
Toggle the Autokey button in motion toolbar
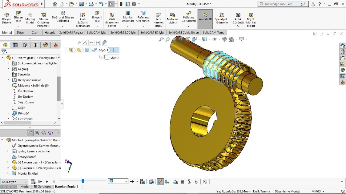pos(160,182)
